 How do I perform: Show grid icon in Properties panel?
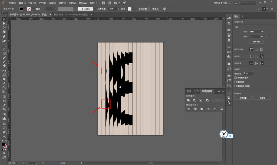coord(256,49)
